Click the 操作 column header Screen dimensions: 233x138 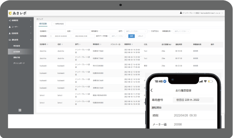pos(212,45)
